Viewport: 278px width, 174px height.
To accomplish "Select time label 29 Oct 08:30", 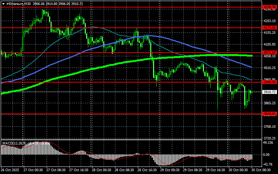I will [193, 170].
